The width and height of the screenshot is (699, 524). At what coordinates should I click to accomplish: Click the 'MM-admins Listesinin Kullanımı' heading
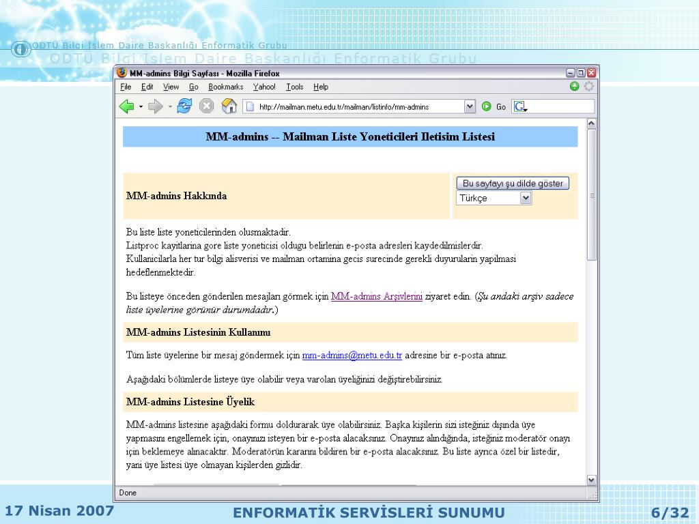coord(199,332)
